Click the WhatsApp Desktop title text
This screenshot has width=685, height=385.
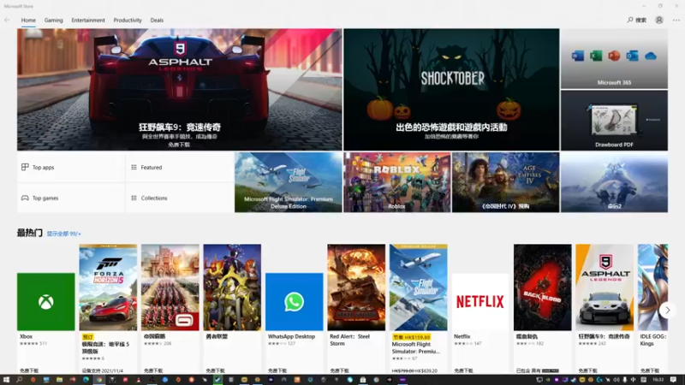[x=291, y=336]
